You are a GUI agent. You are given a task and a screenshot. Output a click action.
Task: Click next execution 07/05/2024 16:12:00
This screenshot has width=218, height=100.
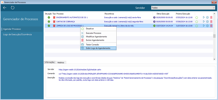(184, 17)
